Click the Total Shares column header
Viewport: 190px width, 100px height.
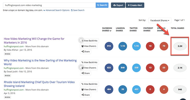pos(178,28)
